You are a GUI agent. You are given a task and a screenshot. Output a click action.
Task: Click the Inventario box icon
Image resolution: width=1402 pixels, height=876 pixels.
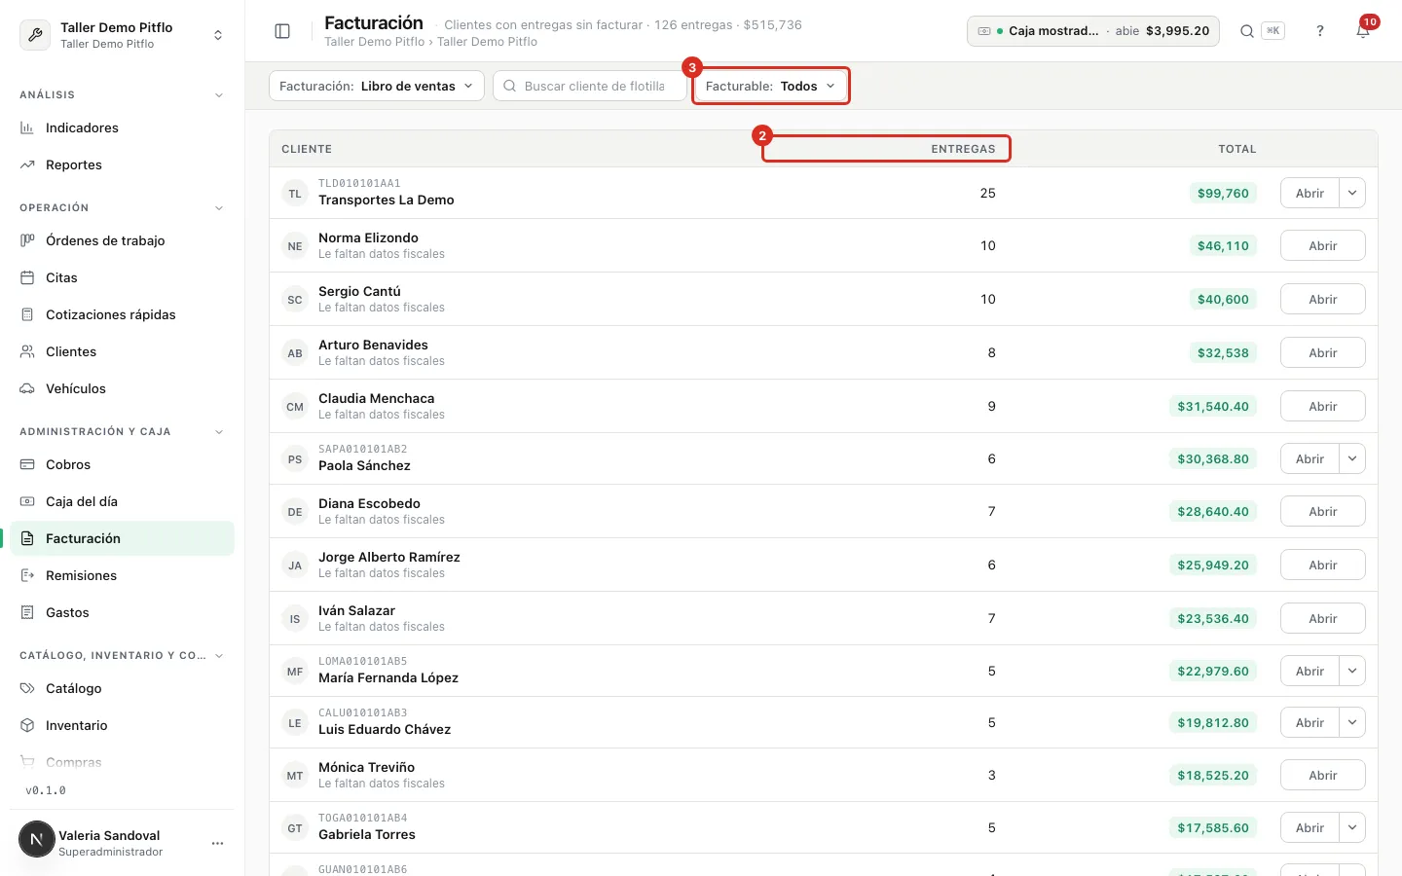(x=27, y=725)
